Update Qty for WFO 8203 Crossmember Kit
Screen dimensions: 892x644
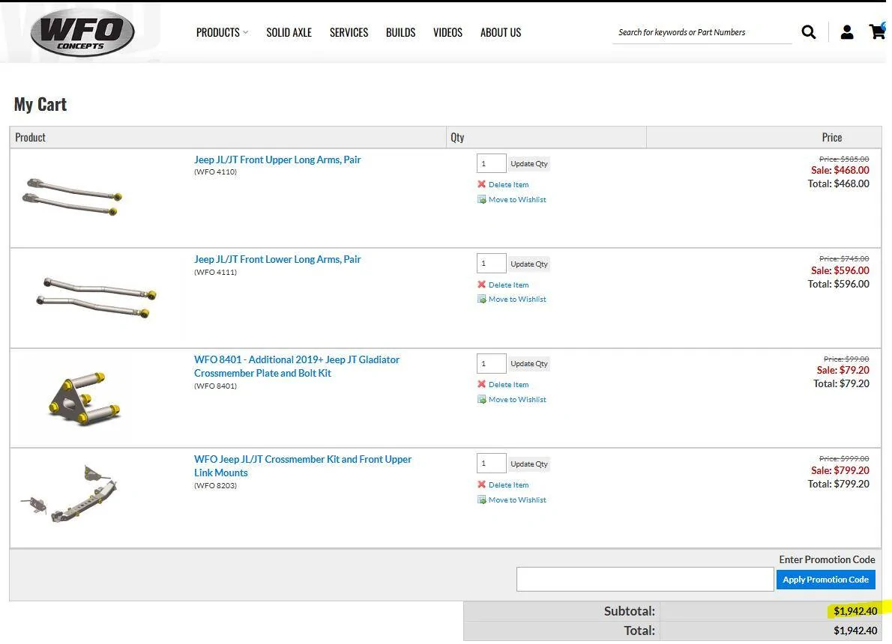point(529,464)
